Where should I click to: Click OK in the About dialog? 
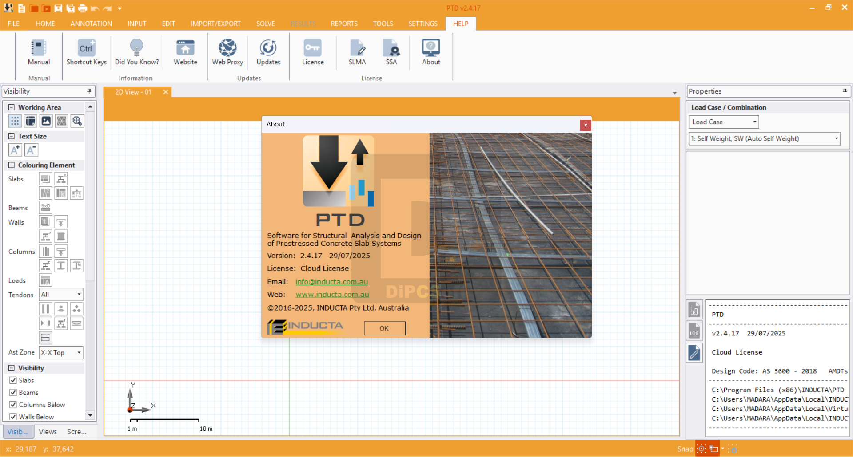tap(384, 328)
